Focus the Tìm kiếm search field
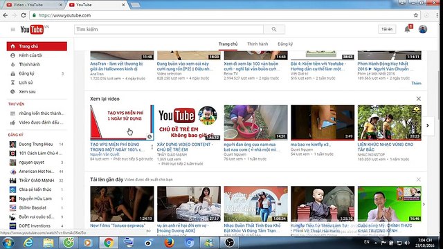Image resolution: width=443 pixels, height=249 pixels. point(169,29)
